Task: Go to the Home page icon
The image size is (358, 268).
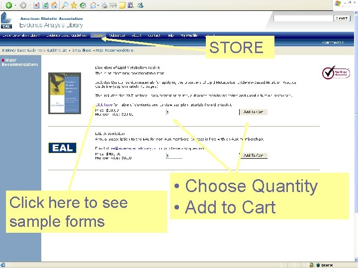Action: pos(54,5)
